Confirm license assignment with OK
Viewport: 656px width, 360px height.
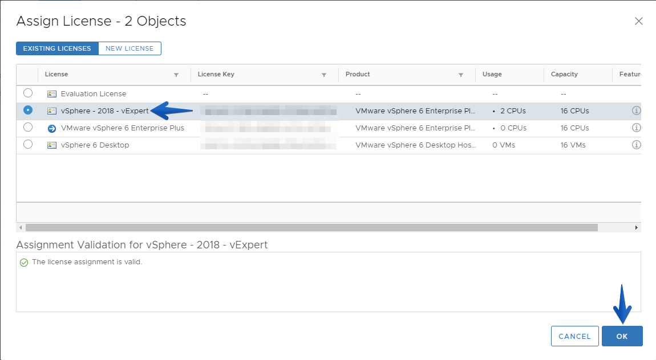point(622,336)
